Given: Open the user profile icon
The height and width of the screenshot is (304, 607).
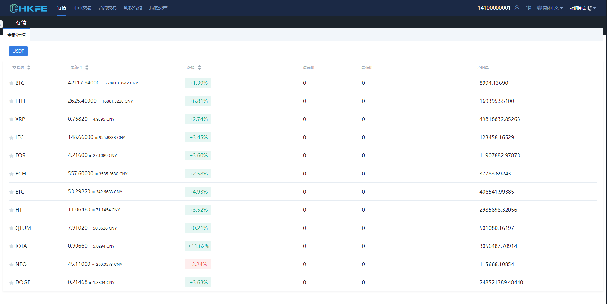Looking at the screenshot, I should (517, 8).
